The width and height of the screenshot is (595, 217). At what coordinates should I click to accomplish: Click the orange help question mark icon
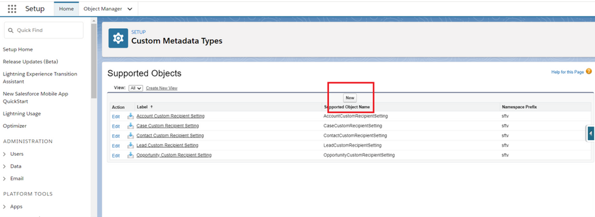[588, 71]
